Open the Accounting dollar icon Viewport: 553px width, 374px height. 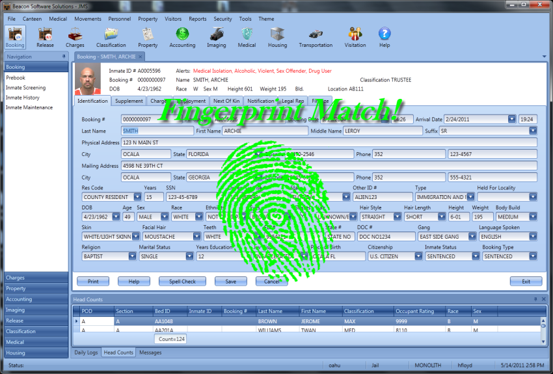[x=182, y=36]
